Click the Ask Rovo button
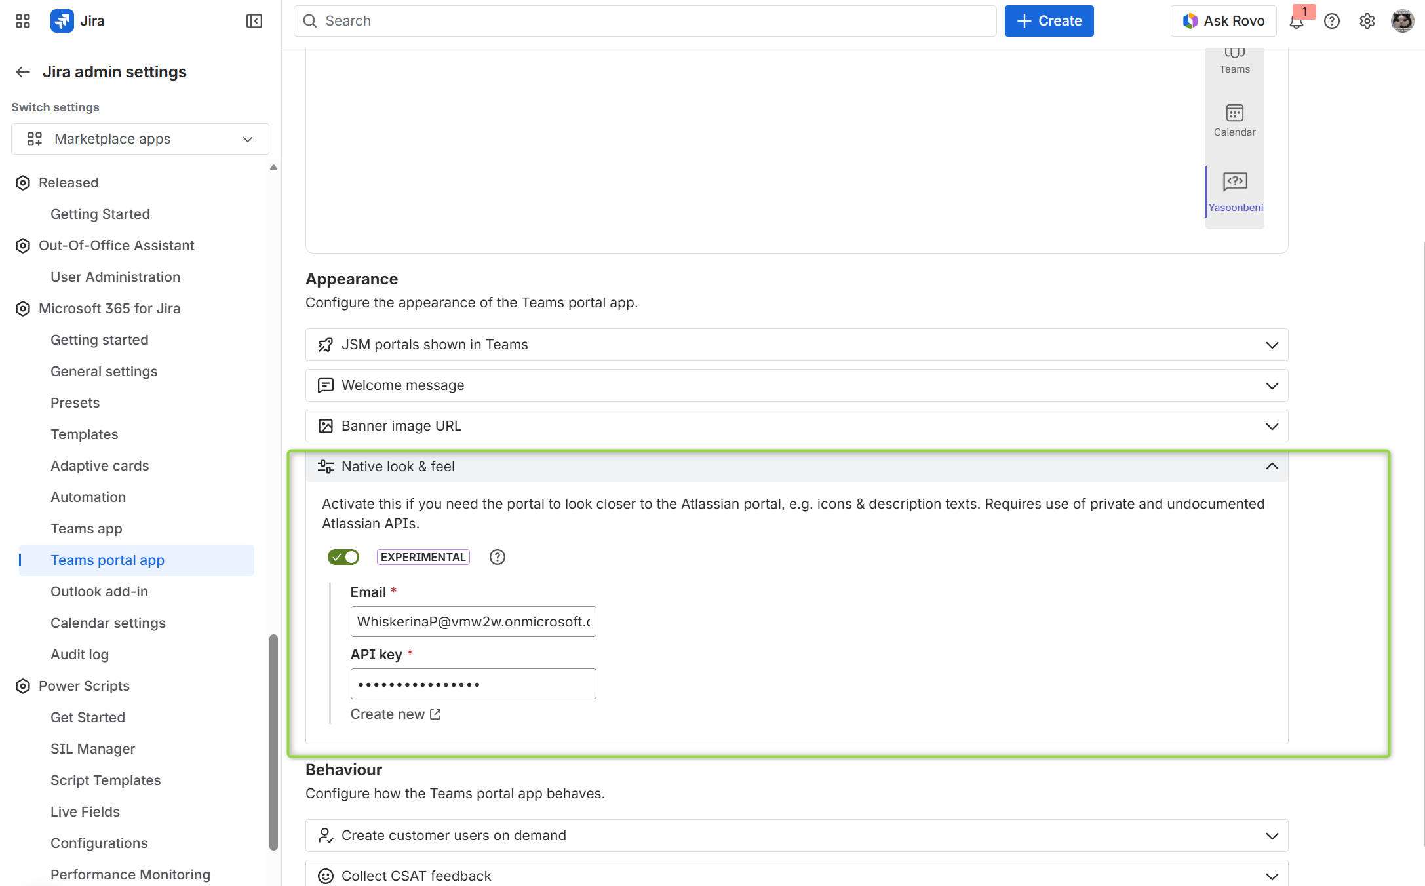 point(1223,21)
